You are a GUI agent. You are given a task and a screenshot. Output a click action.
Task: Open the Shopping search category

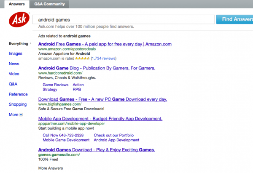click(x=18, y=104)
